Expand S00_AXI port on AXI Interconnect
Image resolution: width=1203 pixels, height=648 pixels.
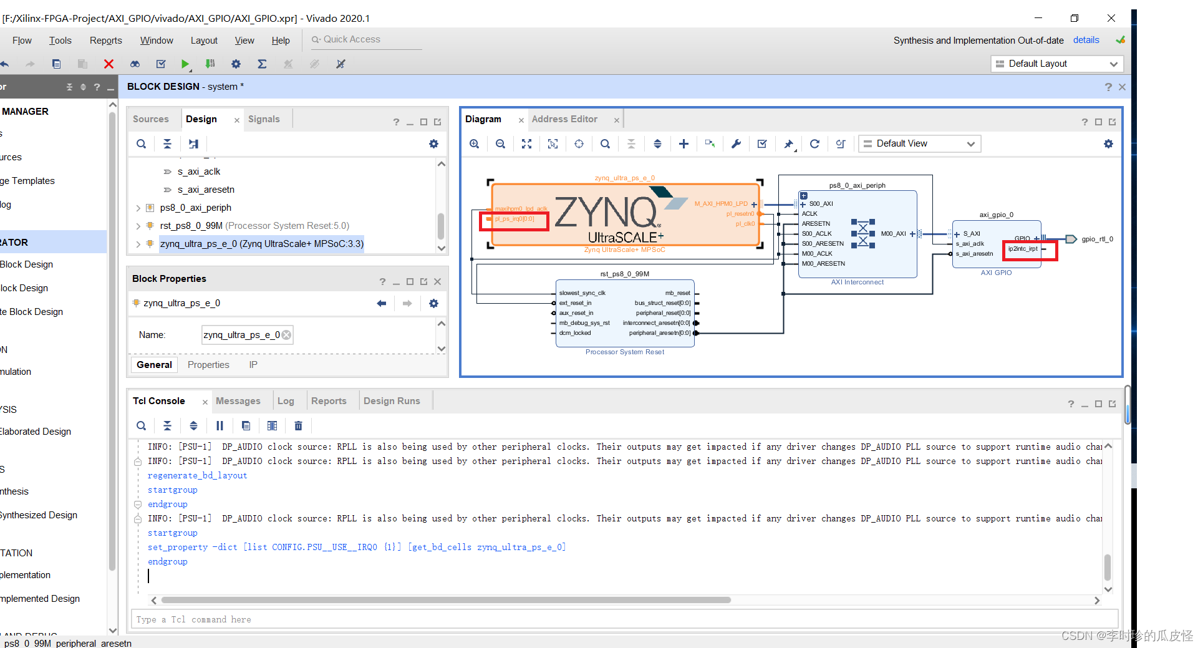pos(803,205)
